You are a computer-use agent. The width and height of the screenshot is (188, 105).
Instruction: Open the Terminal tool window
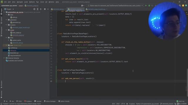pyautogui.click(x=38, y=101)
